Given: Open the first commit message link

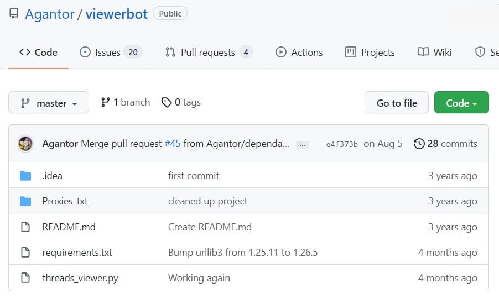Looking at the screenshot, I should [194, 176].
